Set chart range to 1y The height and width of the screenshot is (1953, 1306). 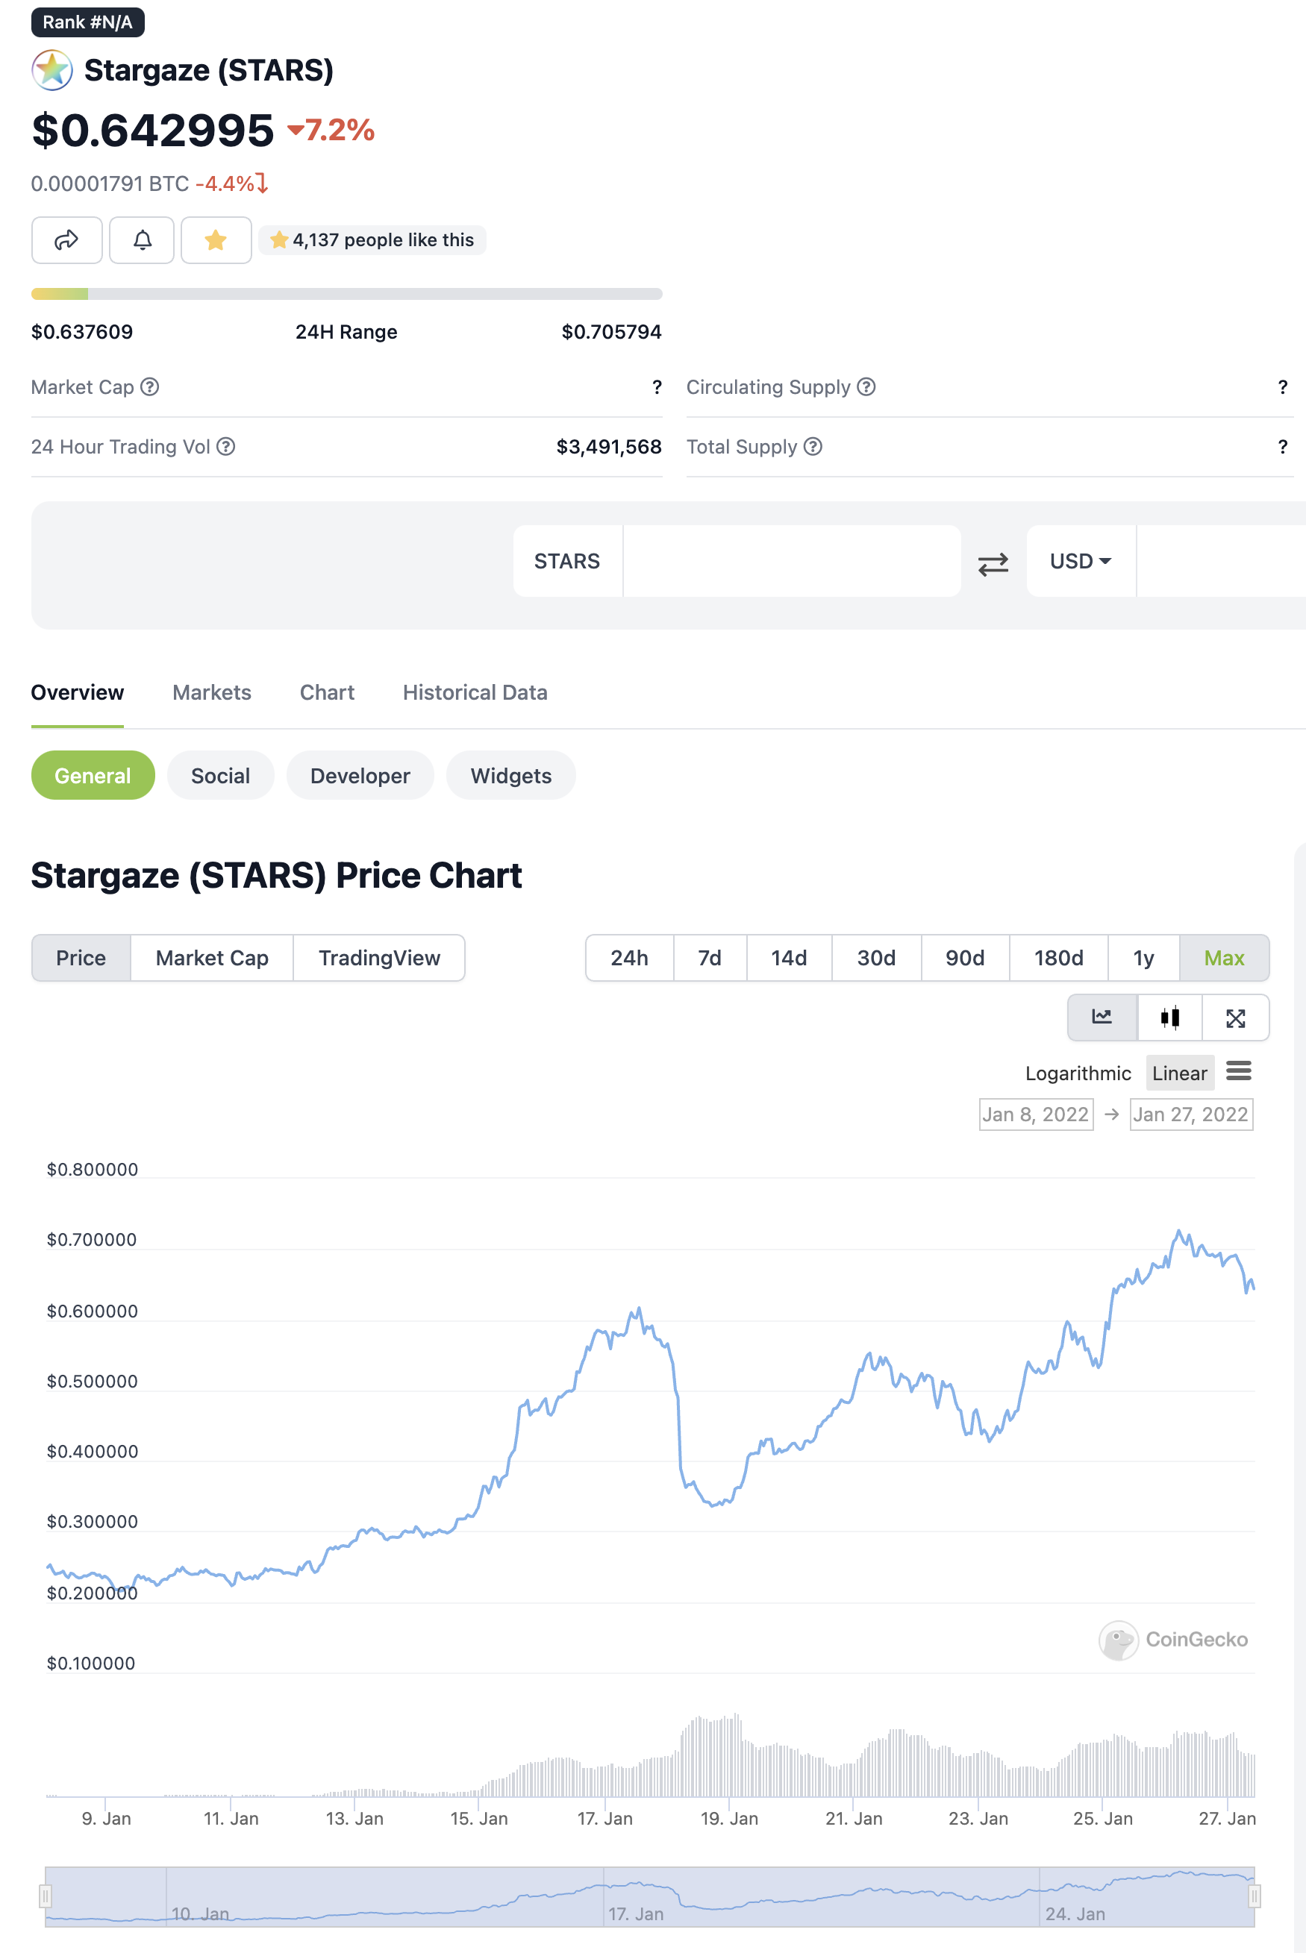[x=1143, y=958]
